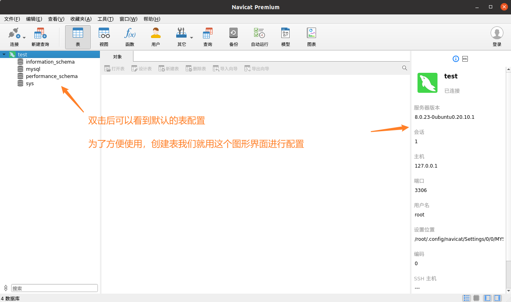This screenshot has width=511, height=302.
Task: Toggle the left navigation pane visibility
Action: click(x=487, y=298)
